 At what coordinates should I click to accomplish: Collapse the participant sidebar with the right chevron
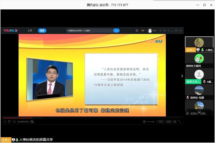click(x=182, y=76)
